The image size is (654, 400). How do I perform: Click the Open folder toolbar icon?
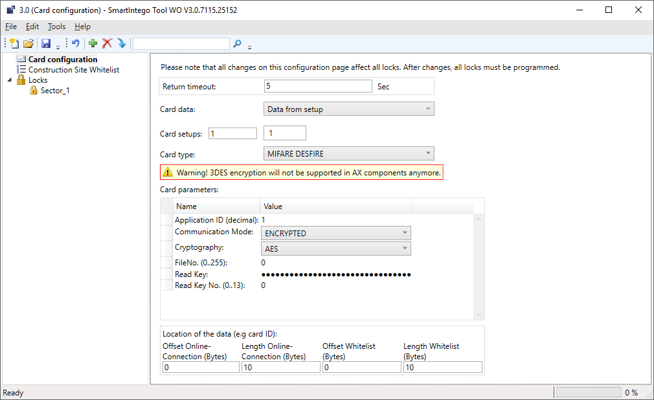point(28,43)
